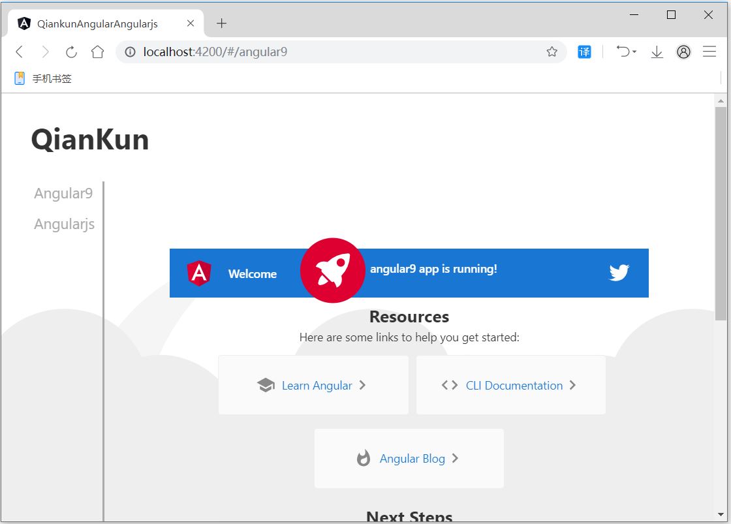The width and height of the screenshot is (731, 524).
Task: Click the red rocket icon
Action: click(x=332, y=270)
